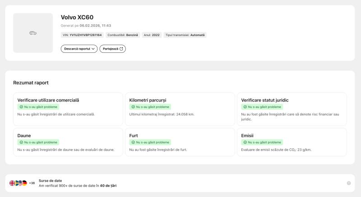Click the green check badge under Verificare statut juridic
This screenshot has height=197, width=361.
point(262,107)
